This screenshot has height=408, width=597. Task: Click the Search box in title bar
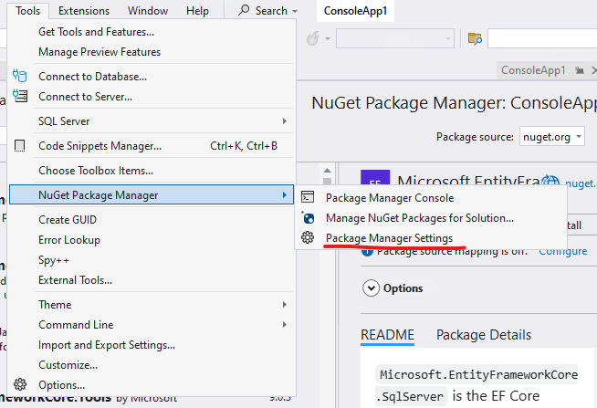pyautogui.click(x=267, y=11)
